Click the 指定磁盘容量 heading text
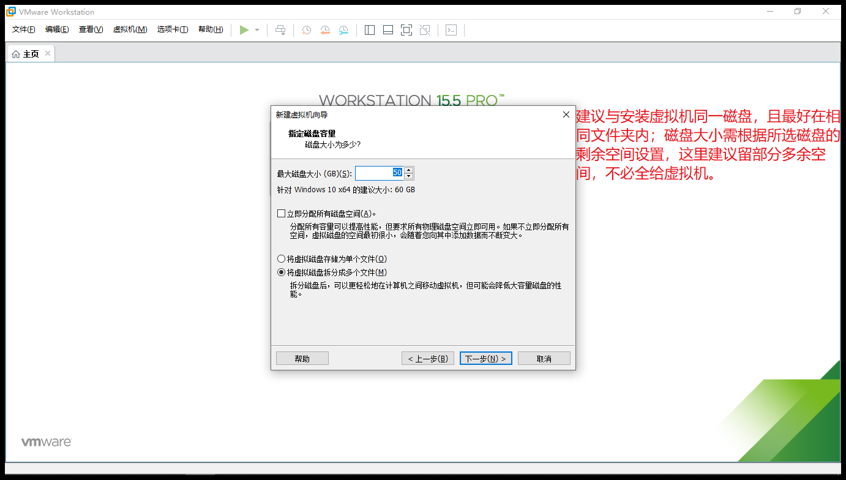 (312, 133)
